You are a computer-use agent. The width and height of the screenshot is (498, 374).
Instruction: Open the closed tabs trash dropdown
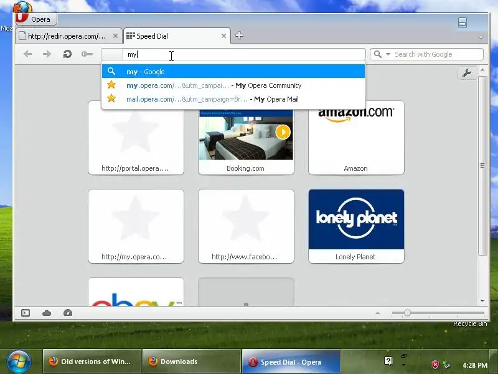(481, 37)
